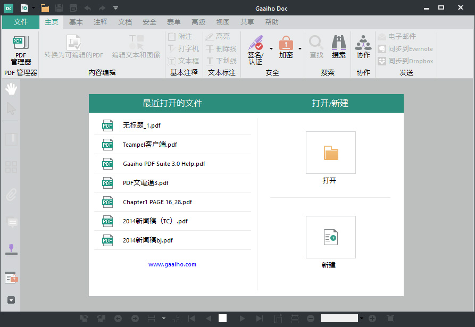475x327 pixels.
Task: Select the 附注 note tool
Action: [180, 37]
